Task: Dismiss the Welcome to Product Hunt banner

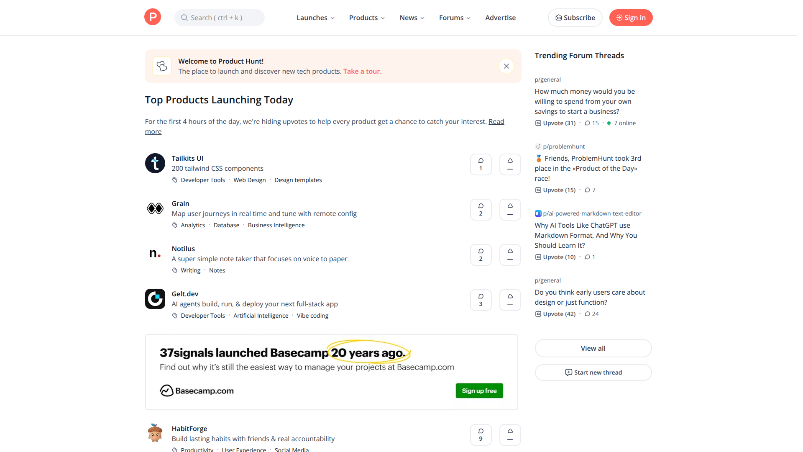Action: pos(506,66)
